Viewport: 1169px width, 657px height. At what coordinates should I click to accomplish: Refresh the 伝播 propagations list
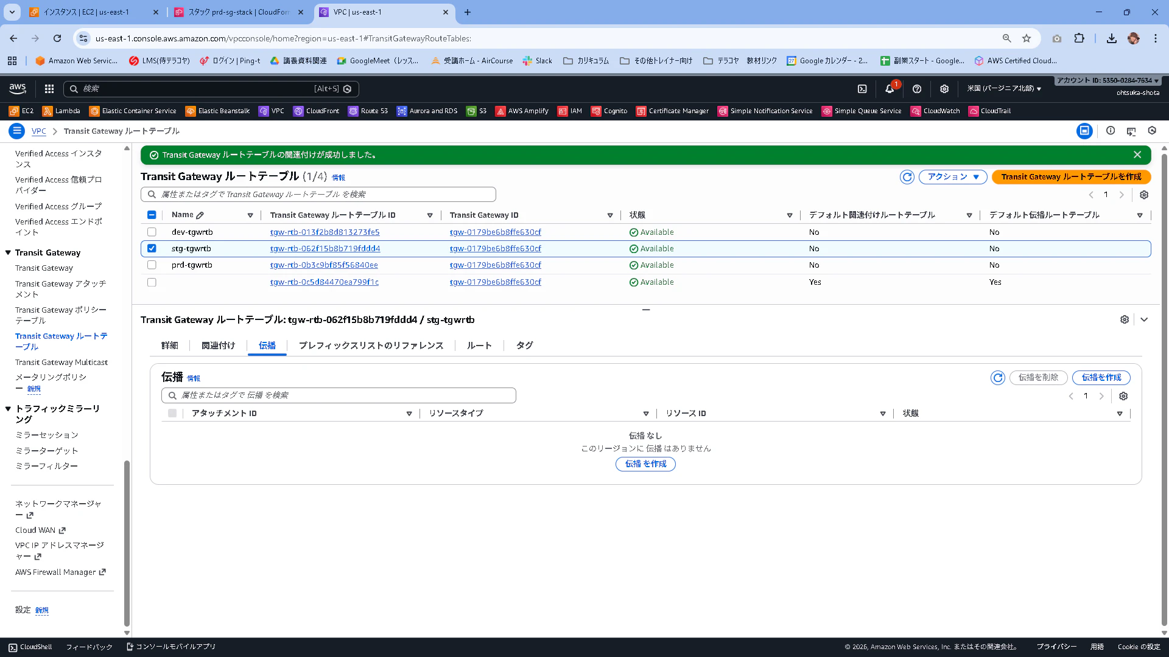point(998,378)
